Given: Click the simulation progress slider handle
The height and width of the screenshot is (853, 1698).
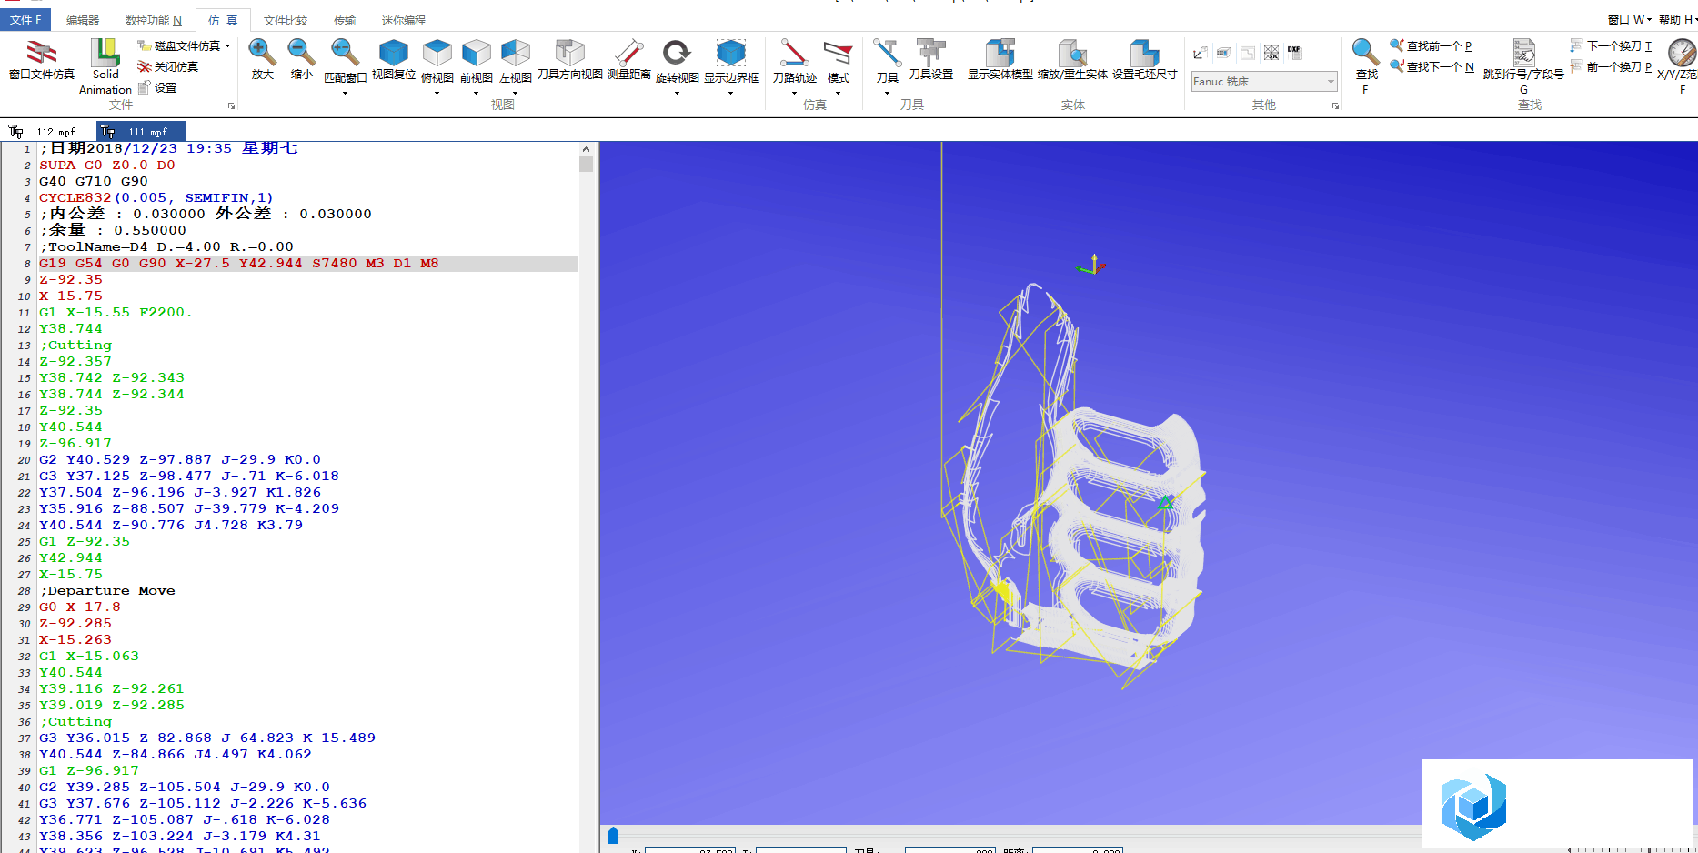Looking at the screenshot, I should [x=613, y=835].
